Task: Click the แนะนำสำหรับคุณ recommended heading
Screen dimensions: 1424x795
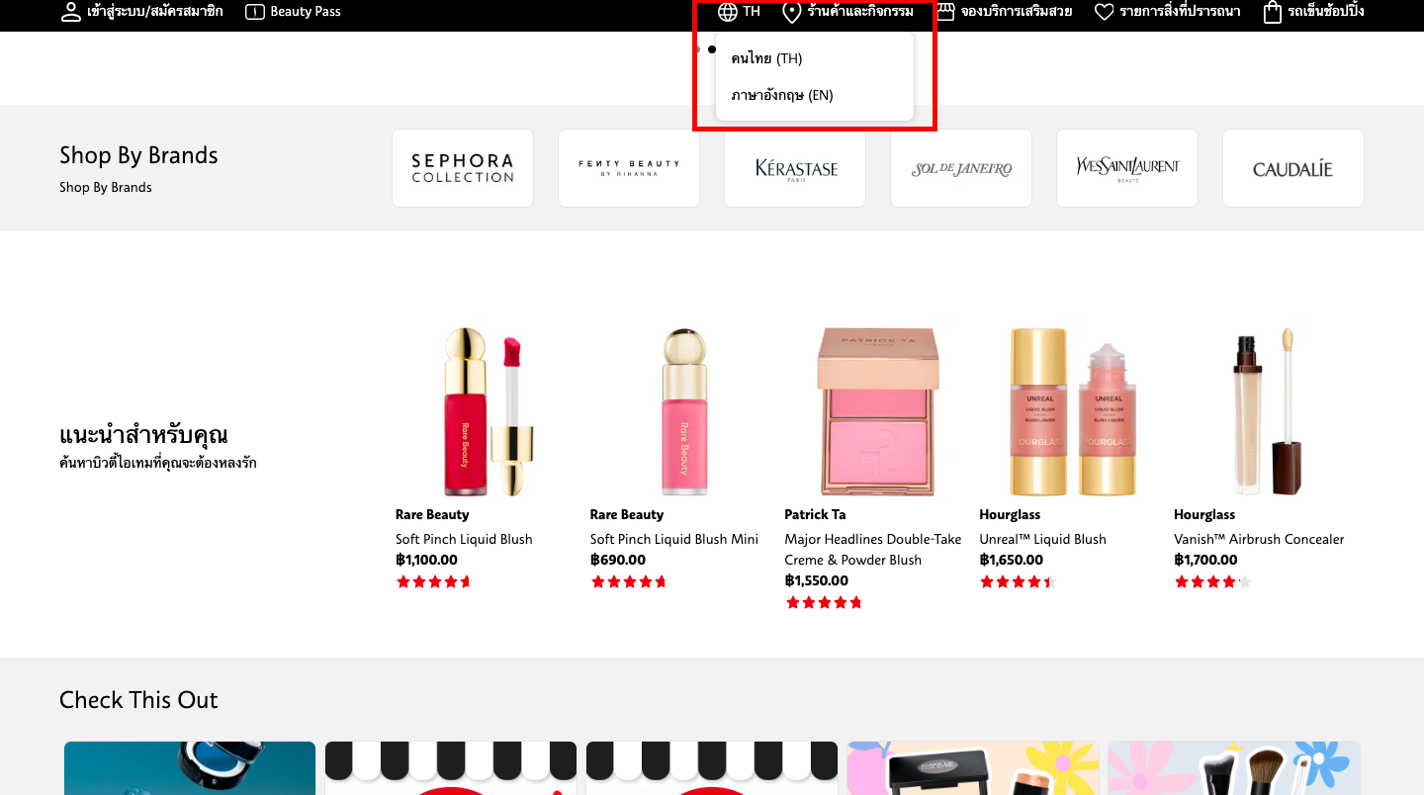Action: coord(143,434)
